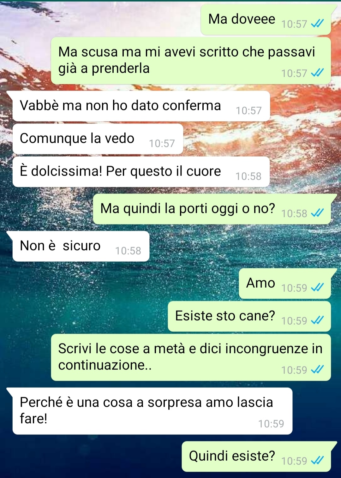Select the "Ma scusa ma mi avevi scritto" message

(x=191, y=61)
